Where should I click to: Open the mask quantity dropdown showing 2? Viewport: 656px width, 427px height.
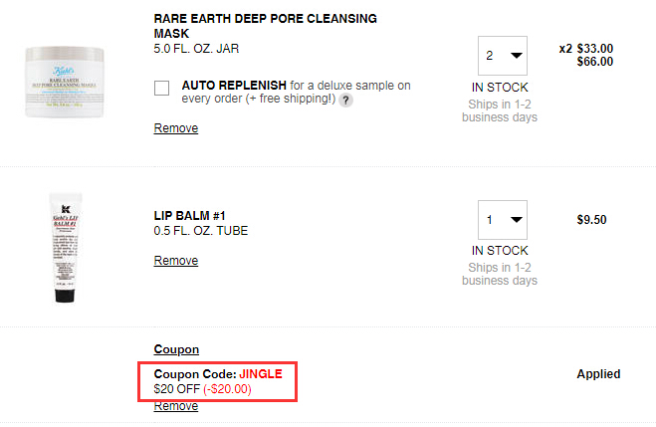click(x=503, y=56)
